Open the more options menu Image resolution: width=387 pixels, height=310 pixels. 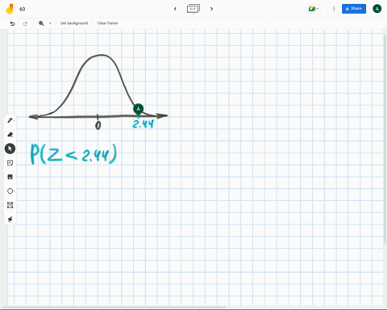pos(334,9)
